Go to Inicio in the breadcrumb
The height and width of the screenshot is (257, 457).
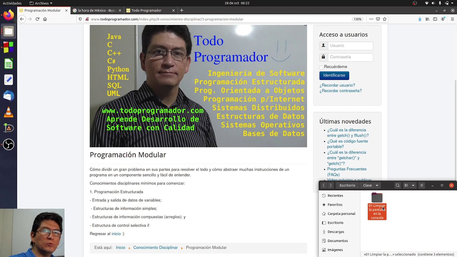tap(120, 247)
